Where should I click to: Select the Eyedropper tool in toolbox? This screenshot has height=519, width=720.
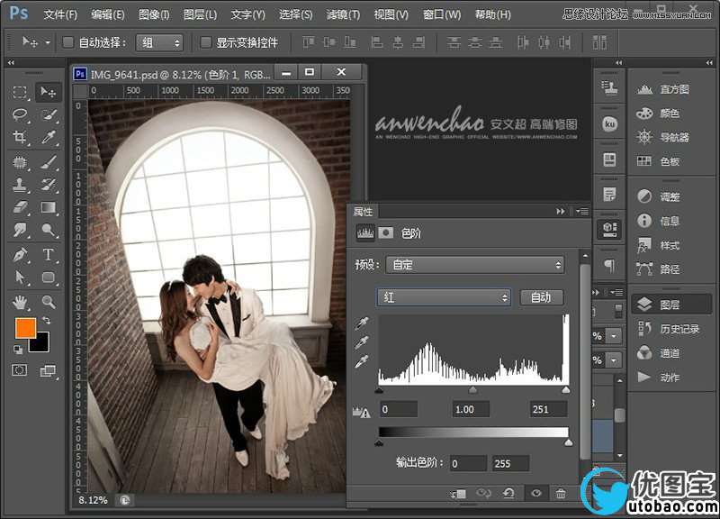click(49, 137)
